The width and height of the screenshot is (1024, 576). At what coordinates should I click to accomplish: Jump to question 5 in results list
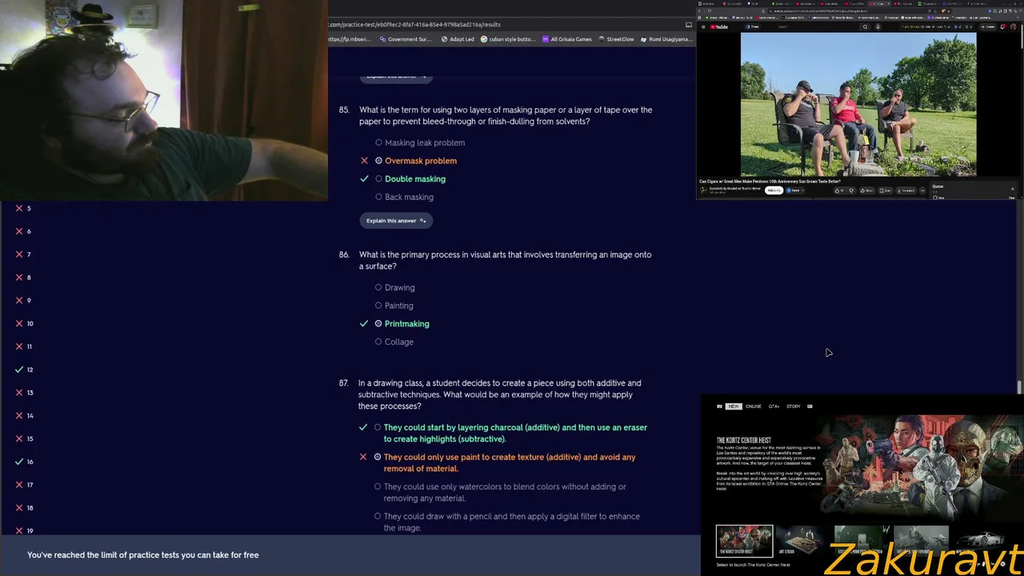(x=24, y=208)
